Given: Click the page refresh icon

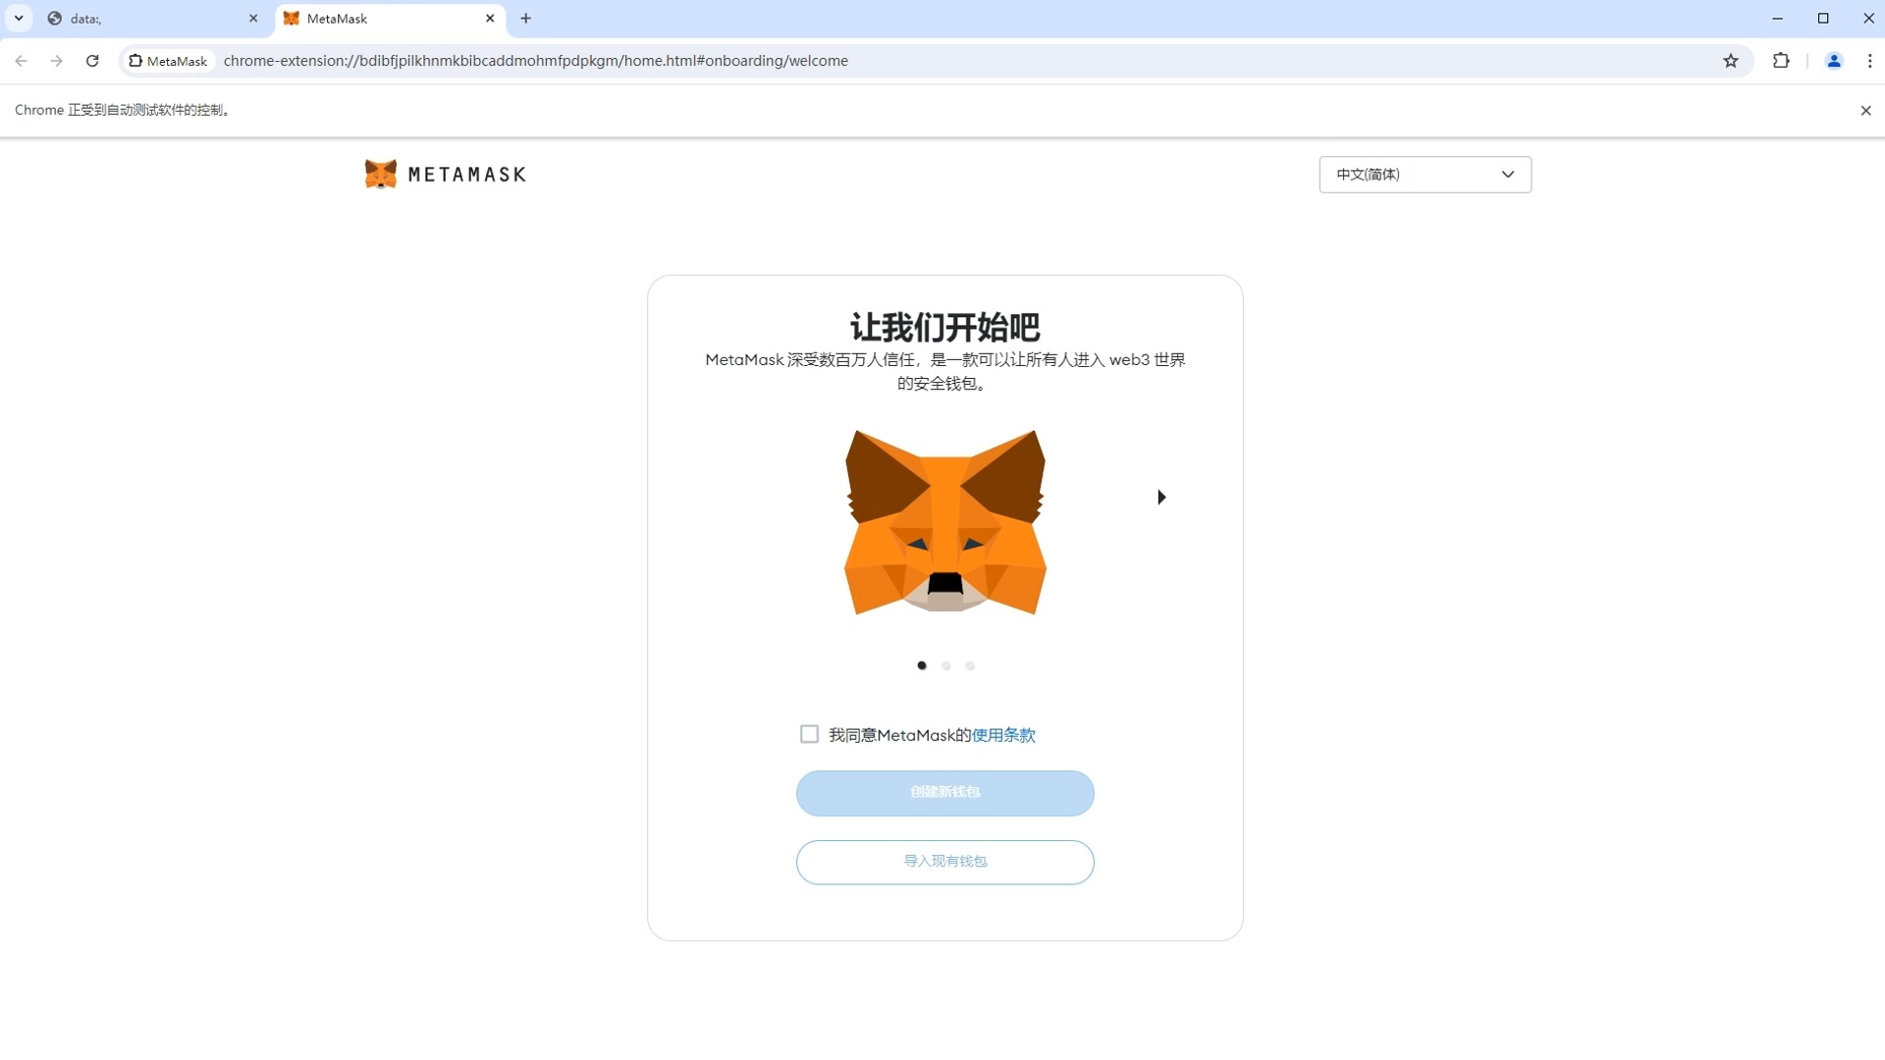Looking at the screenshot, I should (x=92, y=61).
